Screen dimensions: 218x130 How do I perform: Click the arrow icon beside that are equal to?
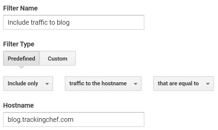208,84
